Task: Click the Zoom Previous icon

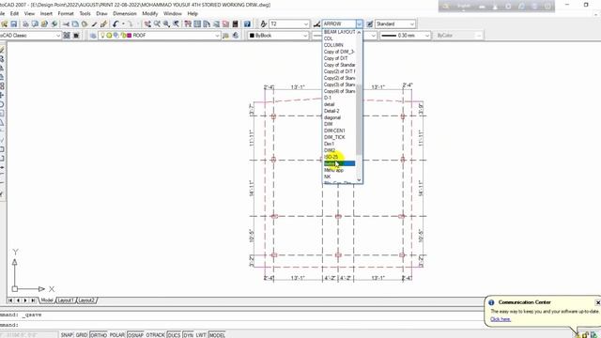Action: [x=176, y=24]
